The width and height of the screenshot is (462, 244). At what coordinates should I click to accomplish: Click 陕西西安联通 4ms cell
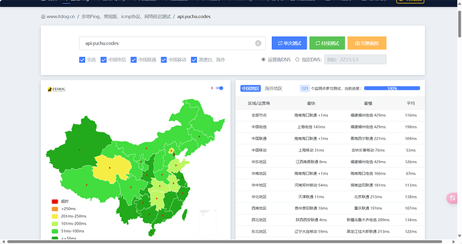311,220
